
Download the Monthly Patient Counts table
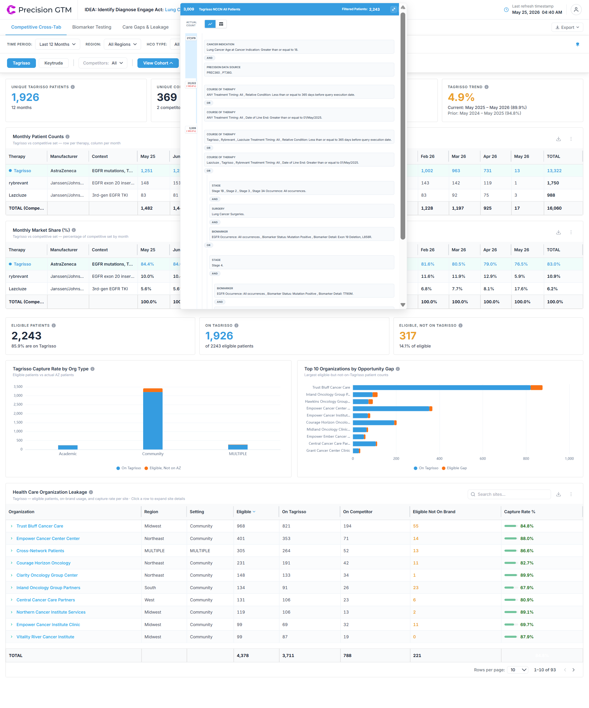pos(559,139)
